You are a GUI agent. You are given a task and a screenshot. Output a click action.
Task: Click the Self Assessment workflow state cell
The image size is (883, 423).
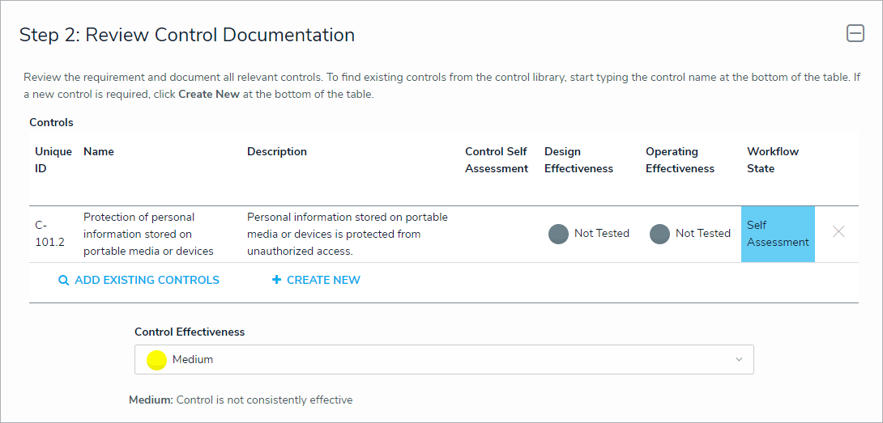point(777,234)
